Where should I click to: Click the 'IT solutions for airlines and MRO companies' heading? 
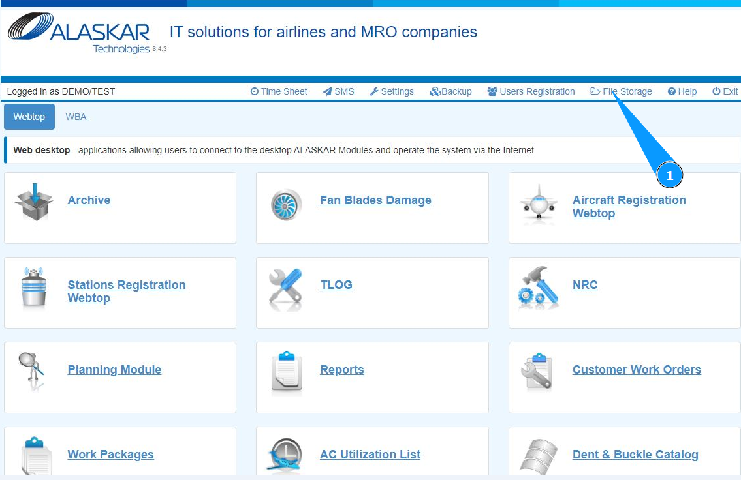click(x=323, y=32)
